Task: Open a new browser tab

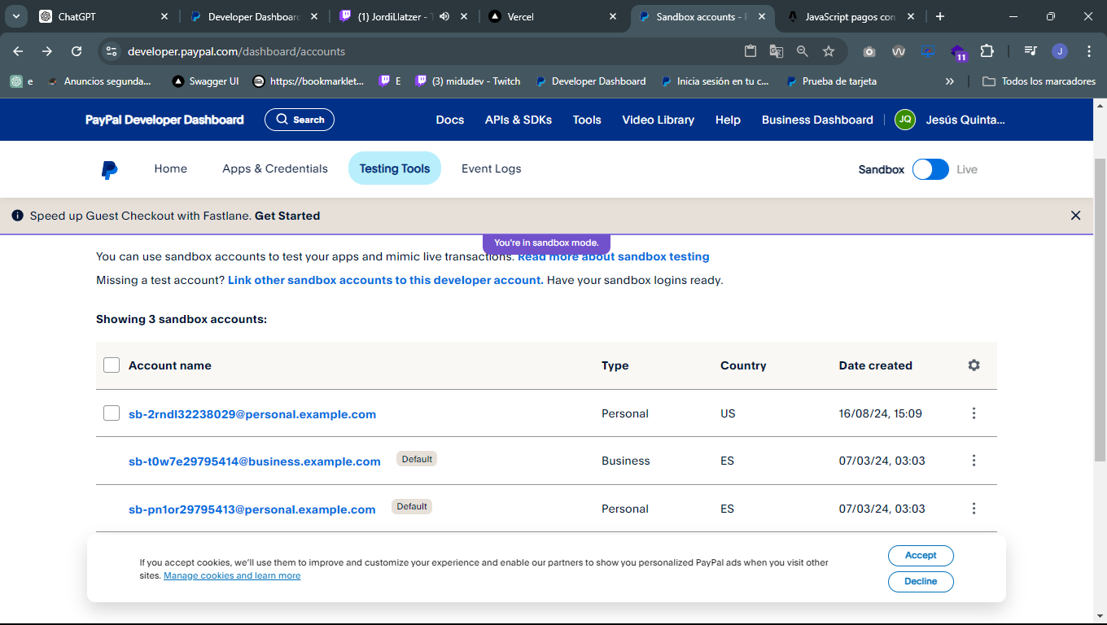Action: point(940,16)
